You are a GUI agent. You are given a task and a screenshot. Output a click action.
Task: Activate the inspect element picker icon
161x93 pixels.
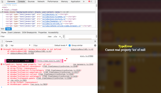(x=2, y=2)
